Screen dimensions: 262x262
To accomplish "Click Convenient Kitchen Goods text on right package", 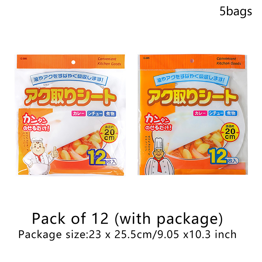I will click(229, 61).
